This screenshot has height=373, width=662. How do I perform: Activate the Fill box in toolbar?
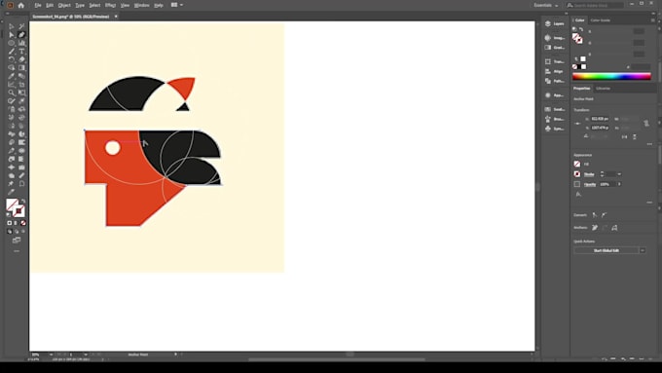tap(13, 205)
